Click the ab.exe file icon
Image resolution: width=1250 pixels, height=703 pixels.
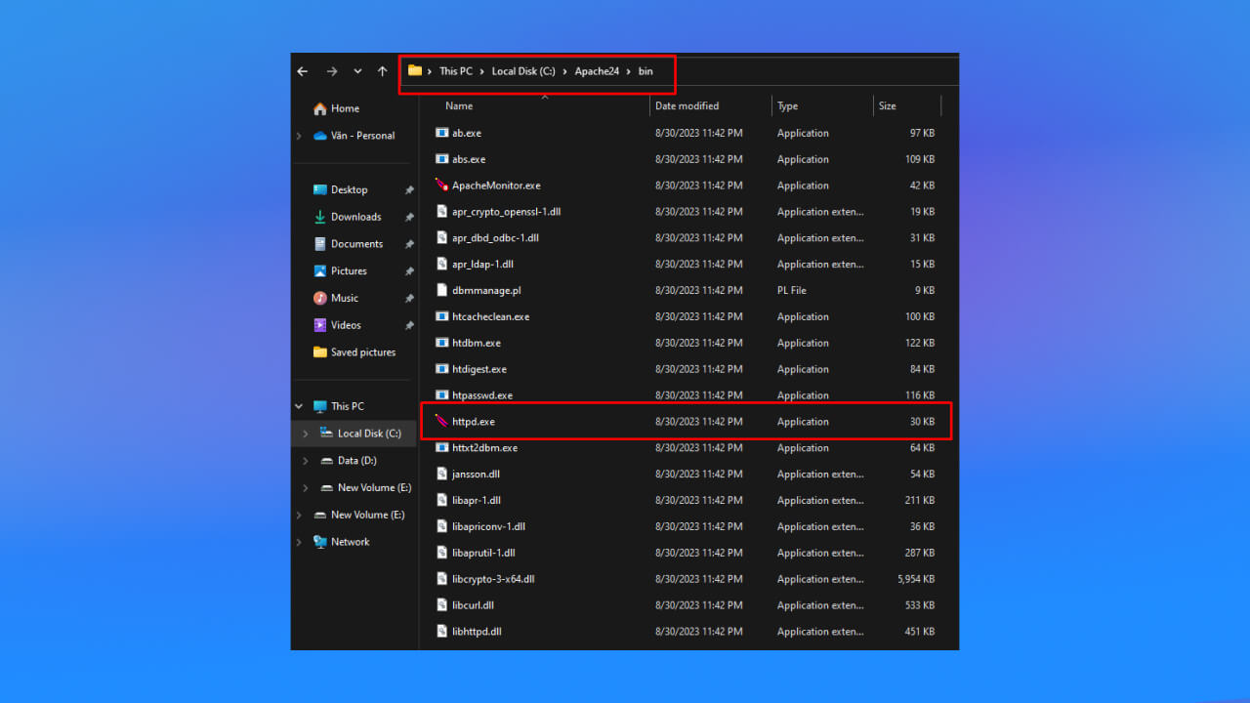441,133
